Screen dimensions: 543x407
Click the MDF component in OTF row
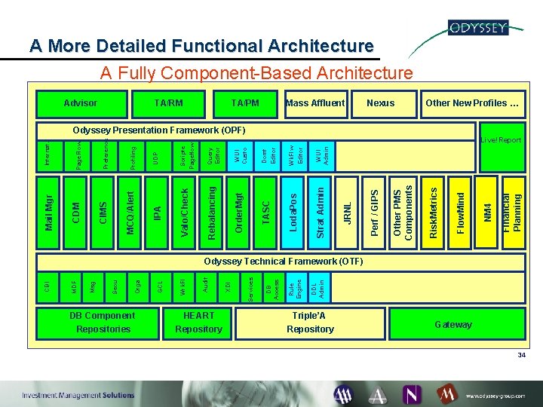click(71, 287)
